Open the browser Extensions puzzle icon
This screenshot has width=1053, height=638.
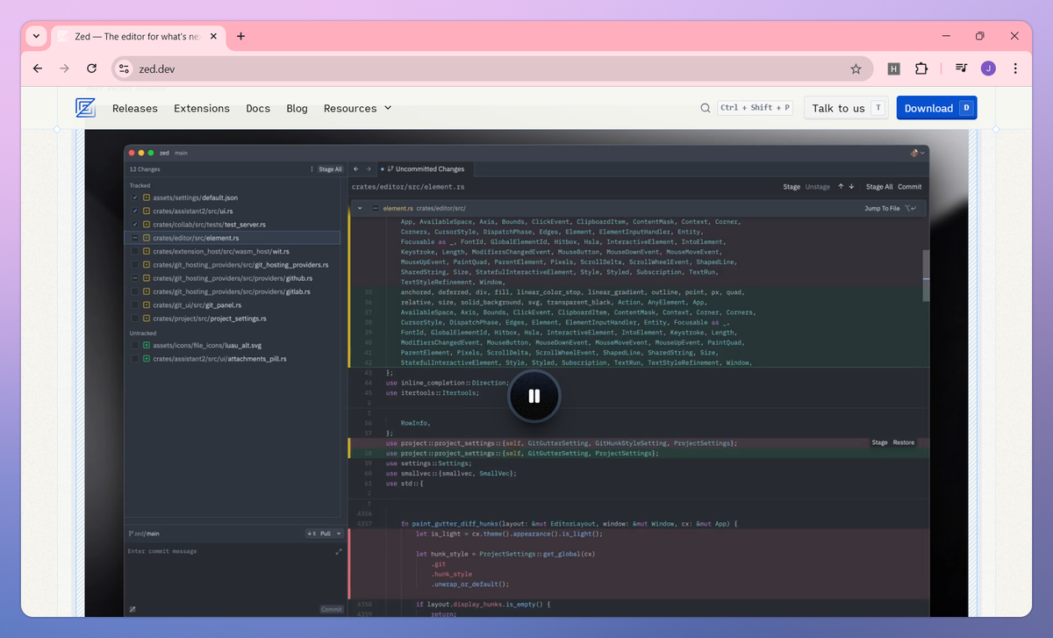(x=921, y=68)
